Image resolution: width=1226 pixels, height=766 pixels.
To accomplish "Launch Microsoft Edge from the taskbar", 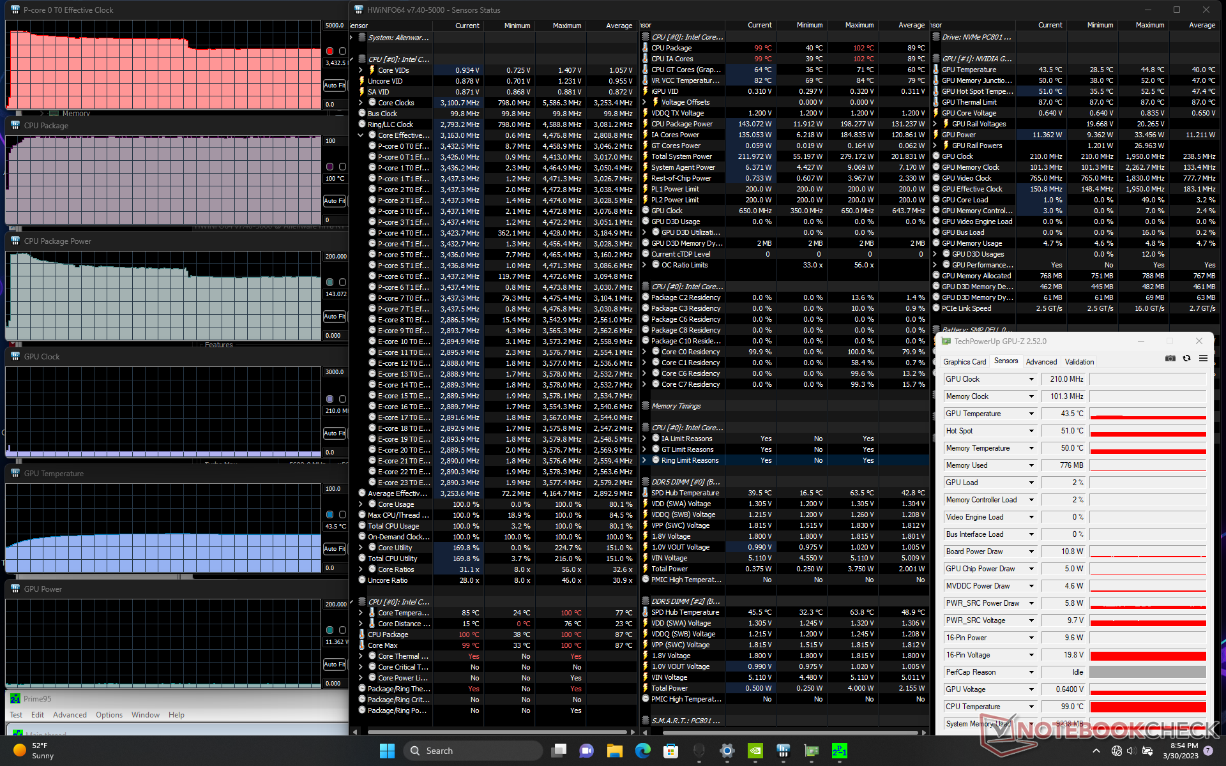I will (642, 751).
